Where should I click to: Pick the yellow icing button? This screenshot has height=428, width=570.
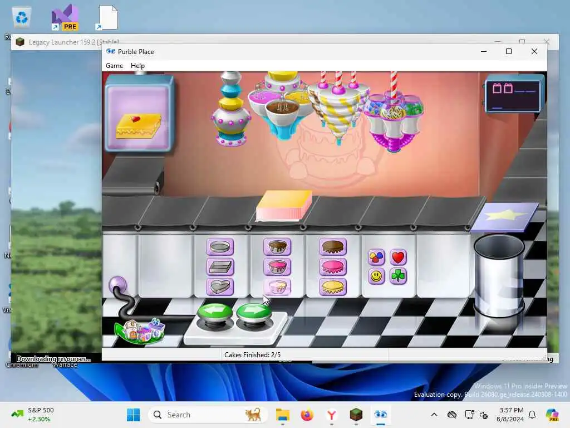[x=333, y=286]
